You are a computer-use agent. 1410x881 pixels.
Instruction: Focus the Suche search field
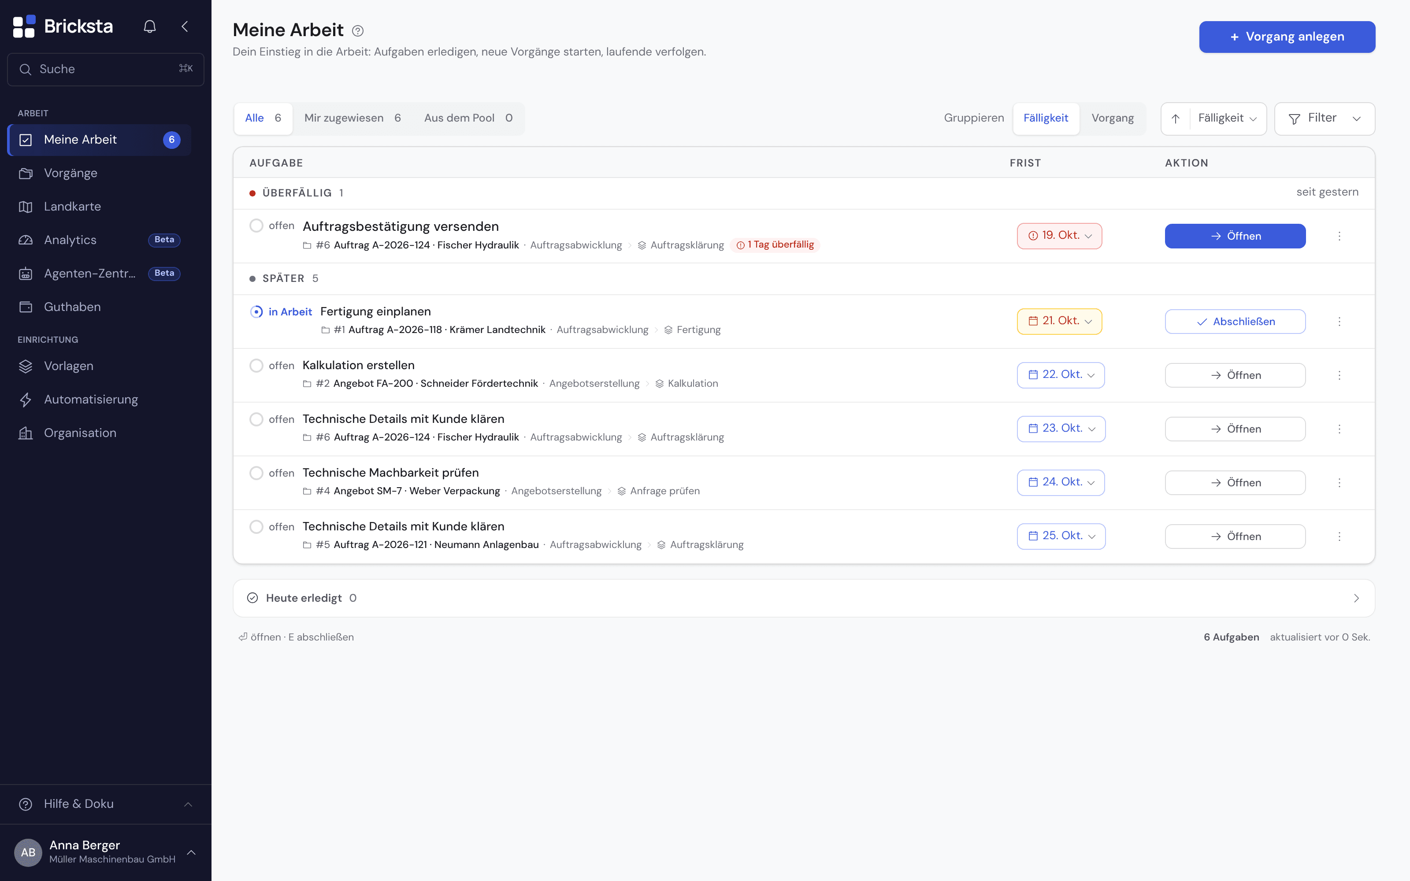pyautogui.click(x=105, y=69)
